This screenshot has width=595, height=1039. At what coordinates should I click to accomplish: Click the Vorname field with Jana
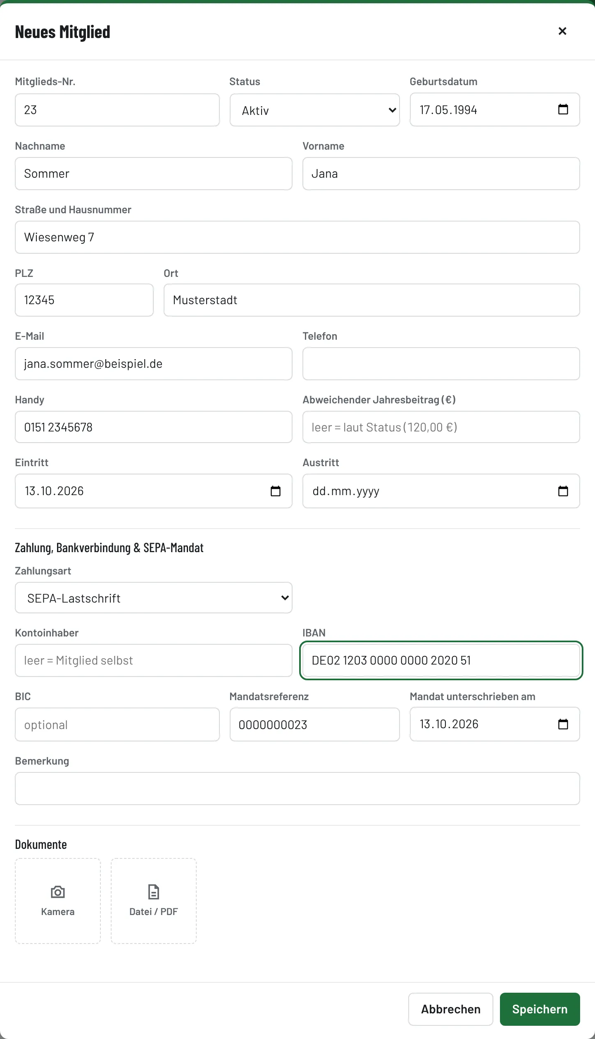[x=441, y=174]
